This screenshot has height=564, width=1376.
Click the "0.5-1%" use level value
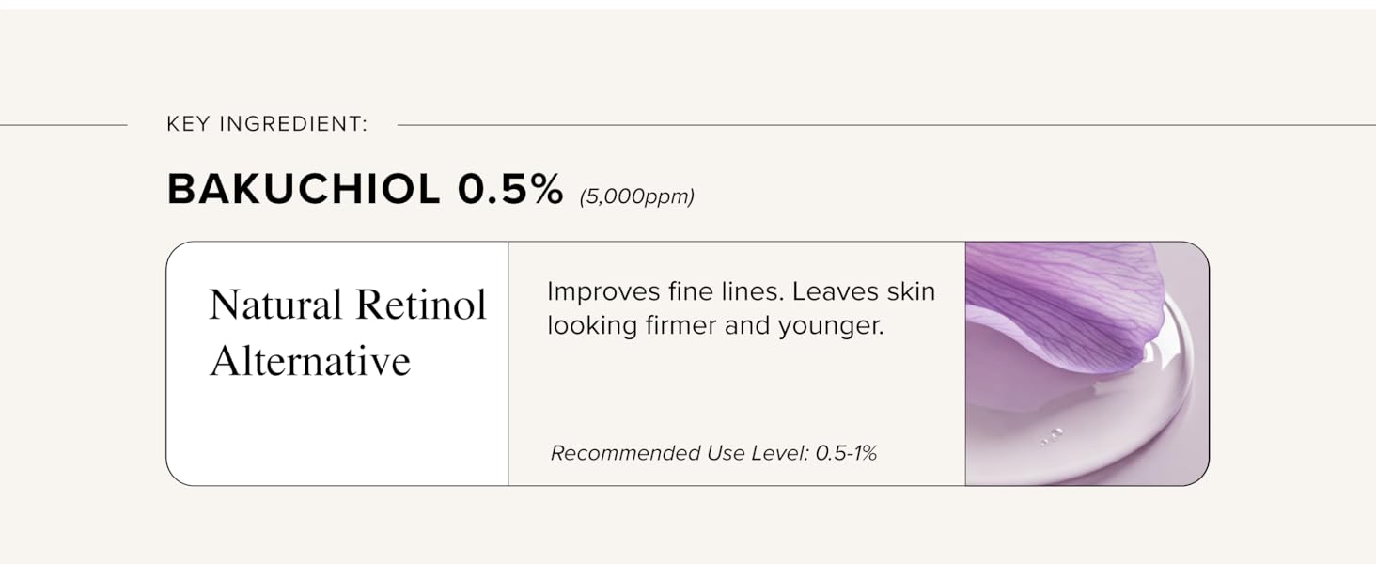coord(846,453)
